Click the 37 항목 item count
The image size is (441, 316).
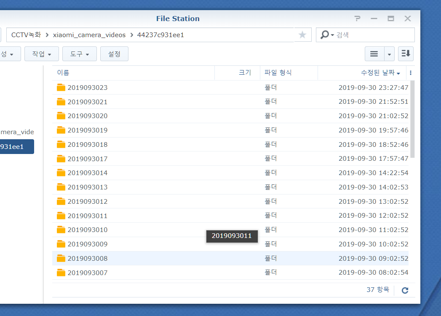378,289
